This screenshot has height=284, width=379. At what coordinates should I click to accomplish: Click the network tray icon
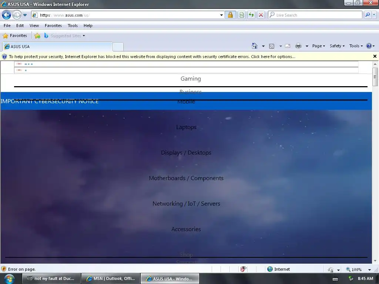coord(351,279)
